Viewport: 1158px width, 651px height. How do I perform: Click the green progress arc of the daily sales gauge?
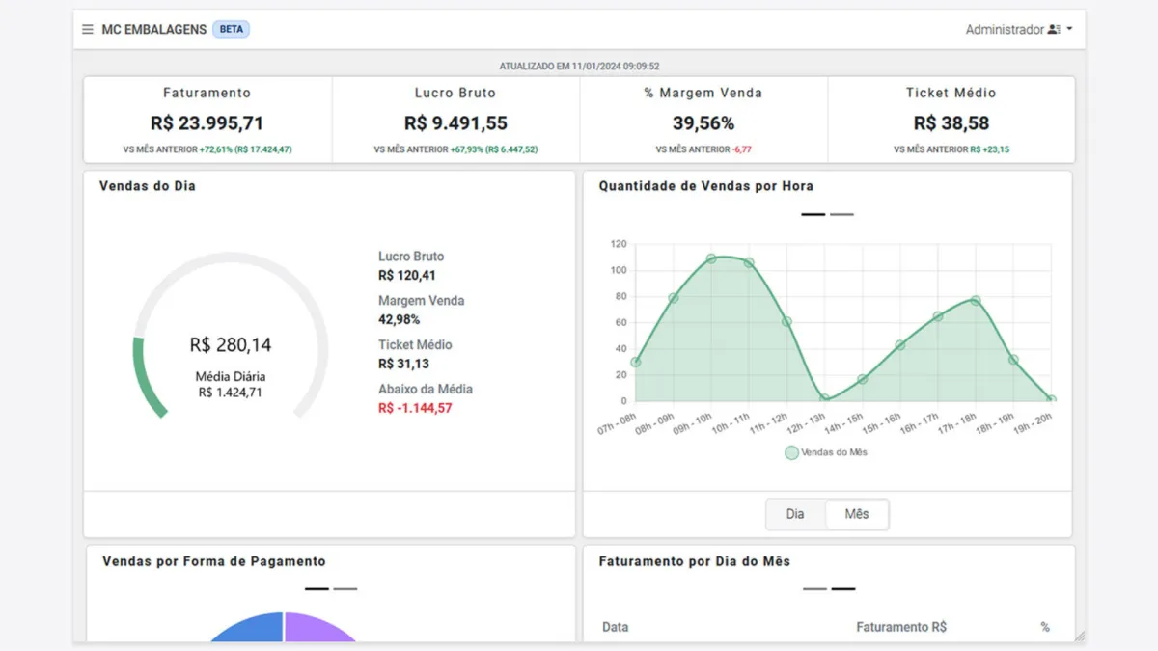pyautogui.click(x=142, y=380)
